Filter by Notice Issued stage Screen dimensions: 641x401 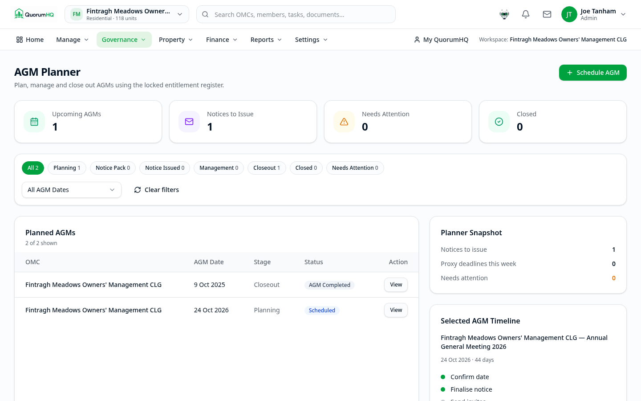click(x=165, y=168)
